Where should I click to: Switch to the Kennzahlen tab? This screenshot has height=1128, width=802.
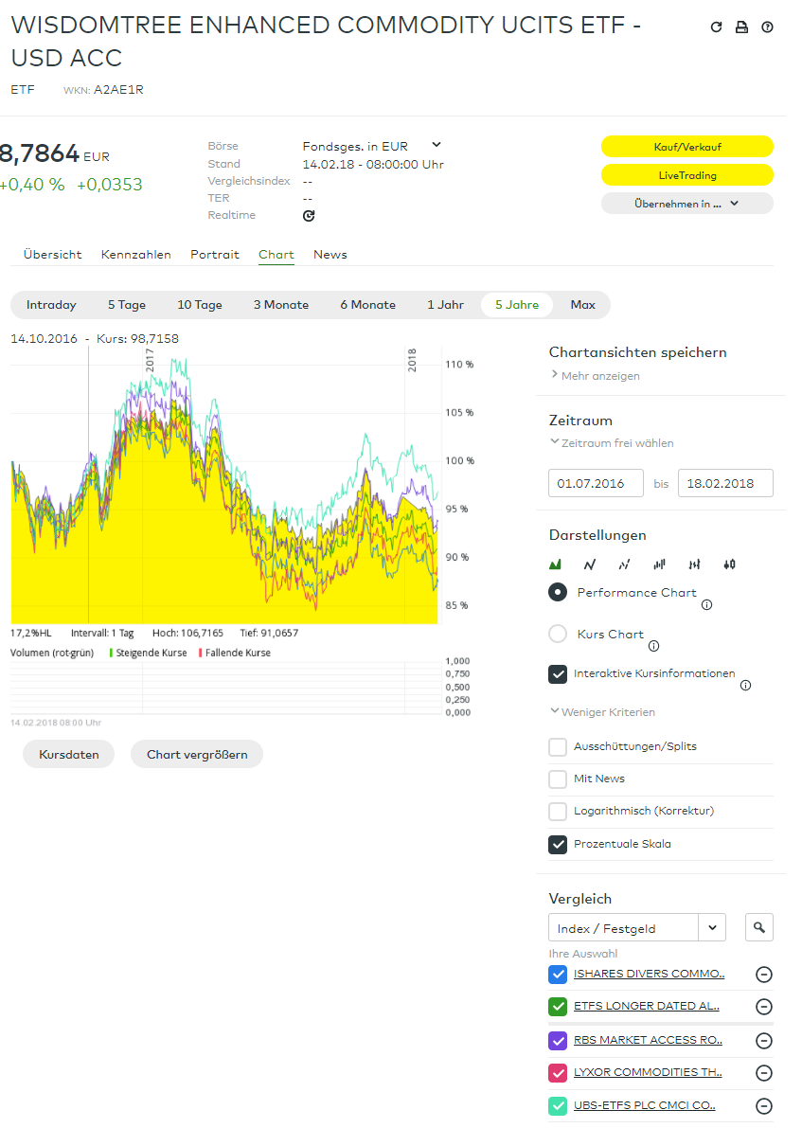pyautogui.click(x=136, y=255)
